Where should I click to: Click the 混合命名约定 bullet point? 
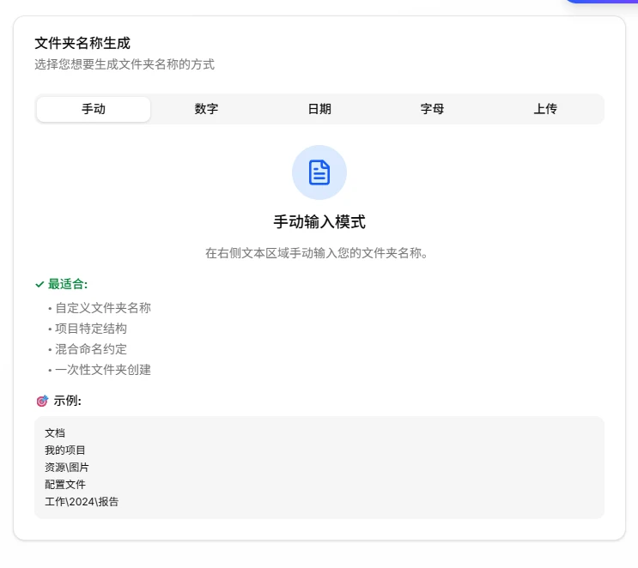(x=91, y=349)
